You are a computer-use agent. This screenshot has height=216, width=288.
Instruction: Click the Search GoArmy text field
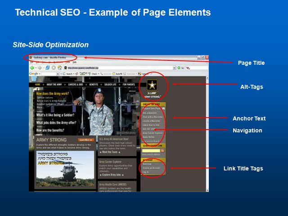[151, 150]
